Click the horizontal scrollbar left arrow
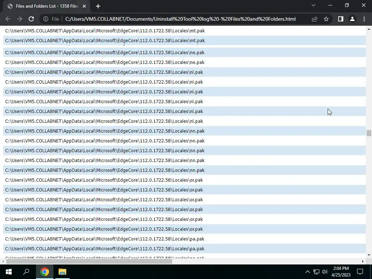 3,262
